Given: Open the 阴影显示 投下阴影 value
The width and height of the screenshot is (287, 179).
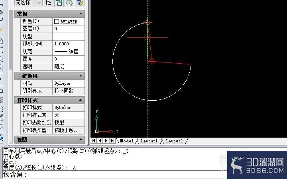Looking at the screenshot, I should click(69, 91).
